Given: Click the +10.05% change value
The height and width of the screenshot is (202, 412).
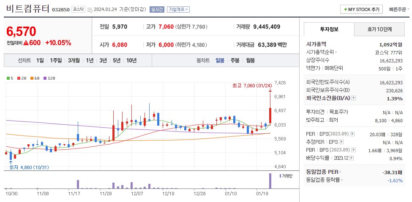Looking at the screenshot, I should pos(58,43).
